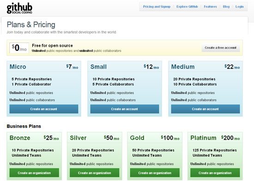Select the Gold plan title
Screen dimensions: 254x181
[x=137, y=138]
